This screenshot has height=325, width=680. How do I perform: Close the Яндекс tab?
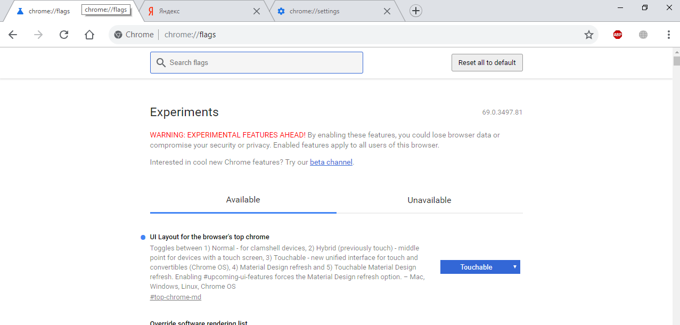click(257, 11)
